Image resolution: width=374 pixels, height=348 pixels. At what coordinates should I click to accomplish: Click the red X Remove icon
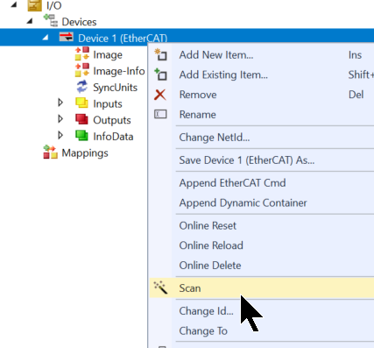160,95
